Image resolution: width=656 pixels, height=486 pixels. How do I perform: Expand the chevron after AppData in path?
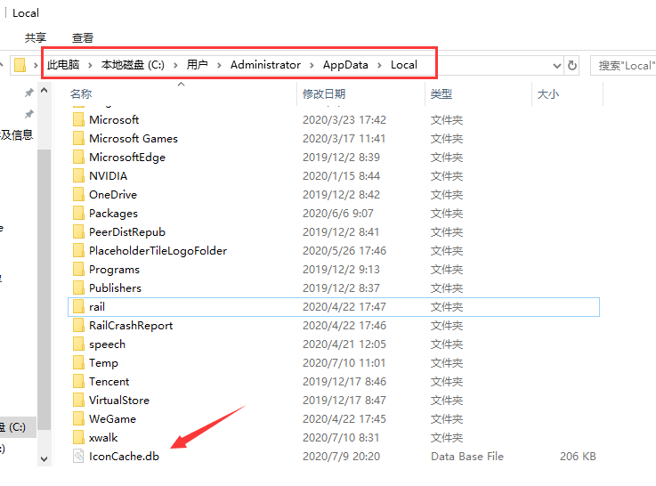381,65
